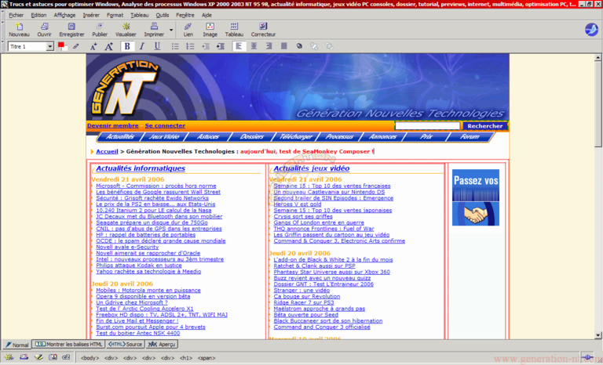
Task: Set justified text alignment
Action: 283,46
